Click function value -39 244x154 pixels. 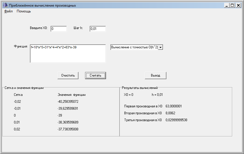coord(60,115)
